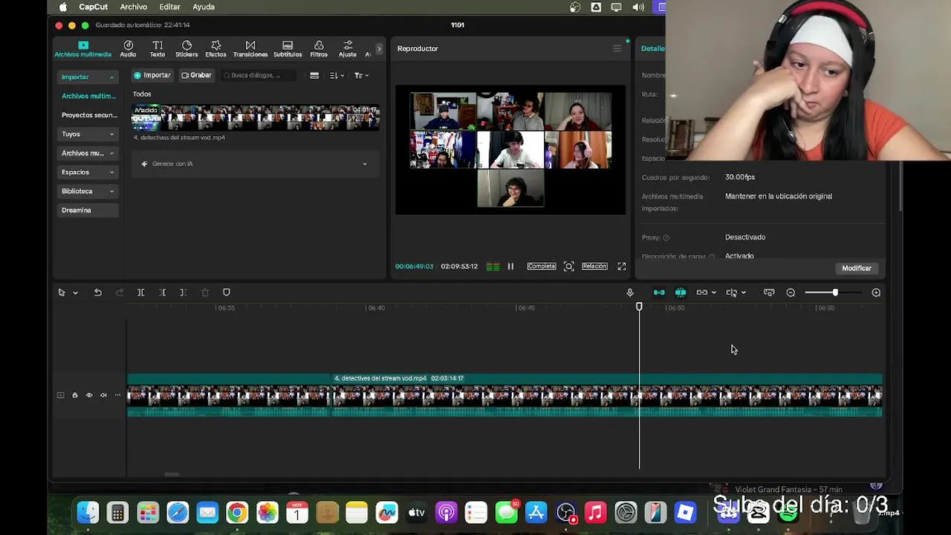Select the detectives del stream vod.mp4 thumbnail
The height and width of the screenshot is (535, 951).
[256, 117]
